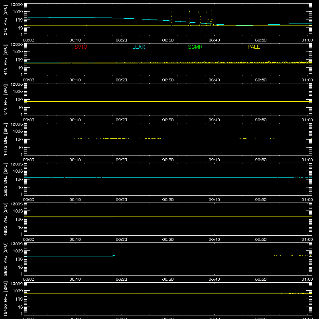Click the green SGMR station legend label
This screenshot has height=319, width=319.
click(195, 47)
